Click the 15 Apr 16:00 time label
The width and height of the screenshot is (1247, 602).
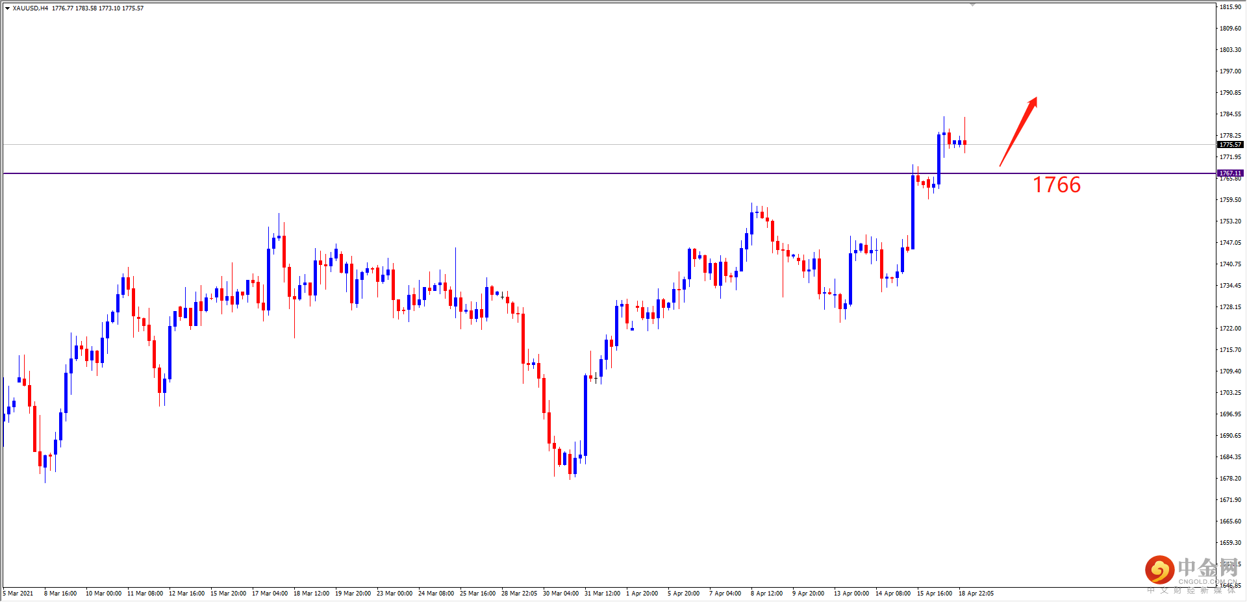coord(935,594)
